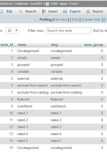The image size is (107, 152).
Task: Click the table icon beside wpgs_terms
Action: pos(47,4)
